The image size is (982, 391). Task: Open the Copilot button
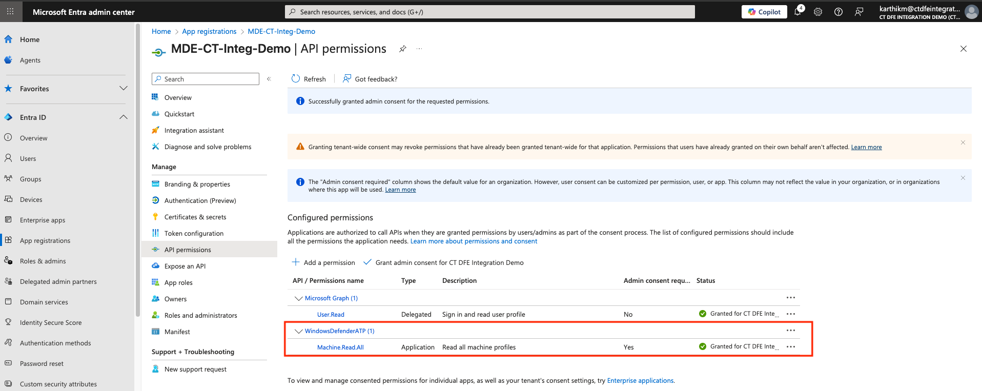764,12
